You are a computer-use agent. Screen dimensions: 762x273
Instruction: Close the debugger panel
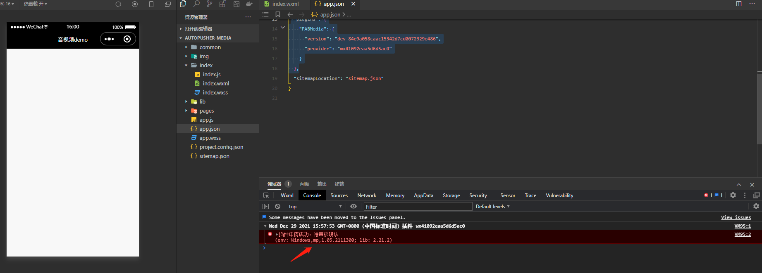tap(752, 184)
